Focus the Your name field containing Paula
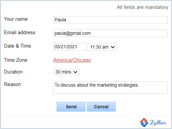This screenshot has height=129, width=172. (x=111, y=20)
